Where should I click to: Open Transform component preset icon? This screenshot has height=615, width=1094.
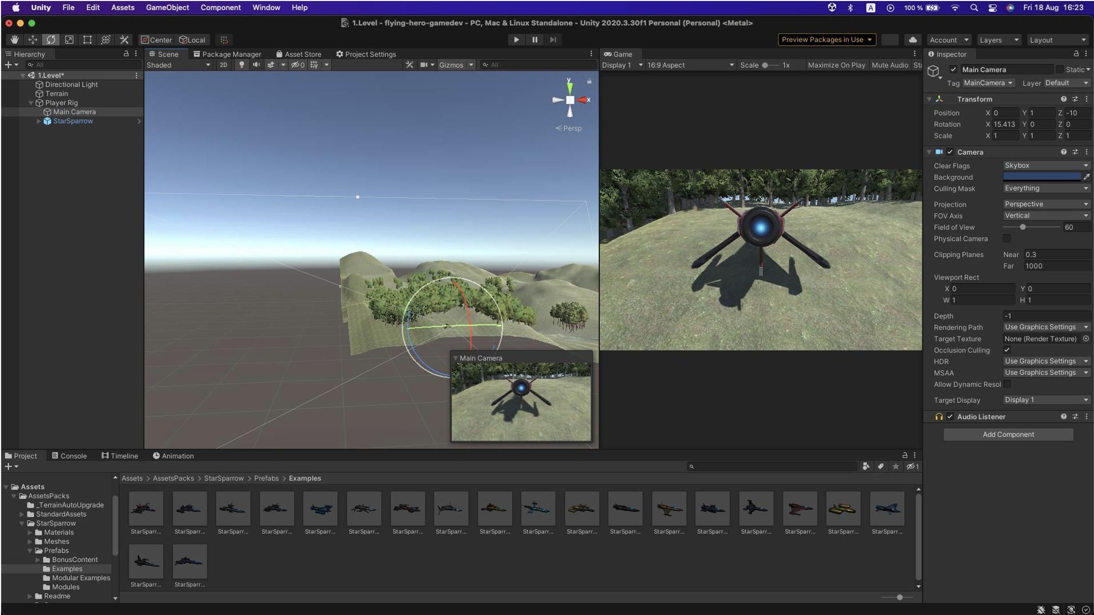click(x=1075, y=99)
